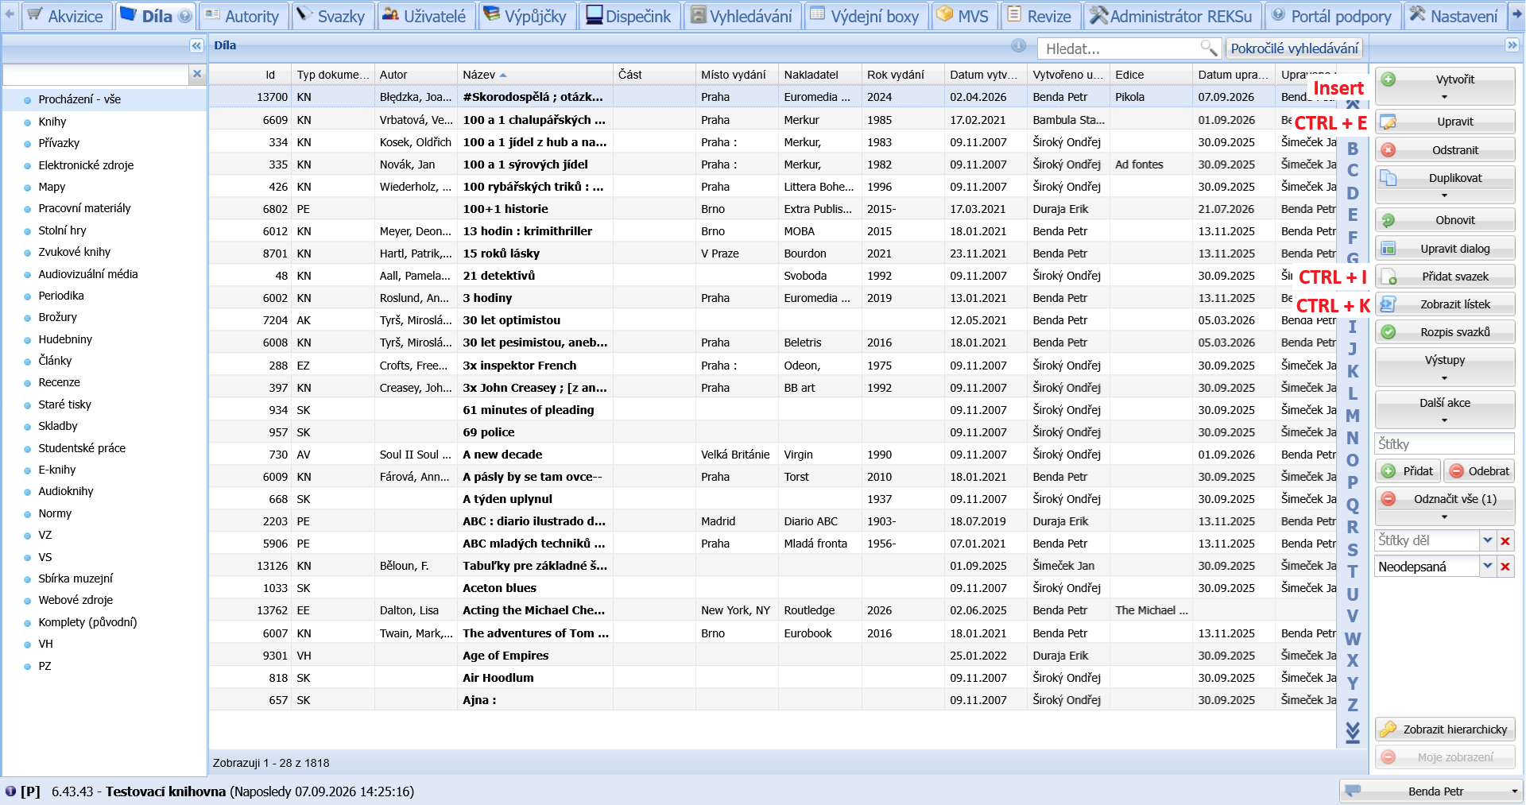The image size is (1526, 805).
Task: Open the Neodepsaná dropdown arrow
Action: [1487, 567]
